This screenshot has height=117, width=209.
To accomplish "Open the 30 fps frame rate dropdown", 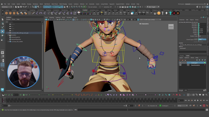I will click(183, 106).
